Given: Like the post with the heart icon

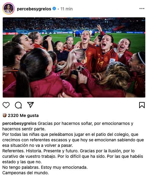Looking at the screenshot, I should (6, 105).
